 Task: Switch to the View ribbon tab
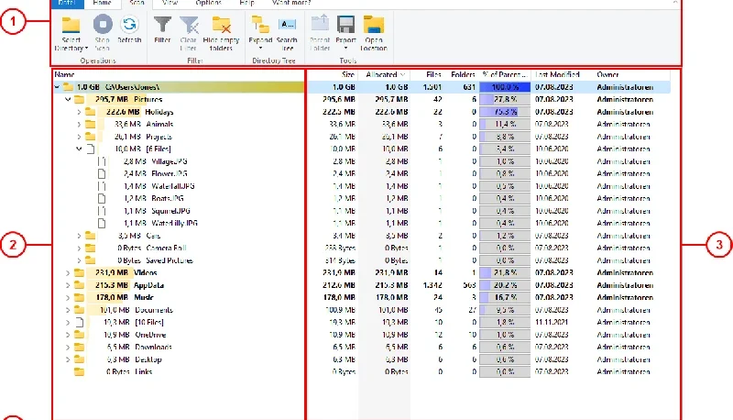click(x=170, y=3)
